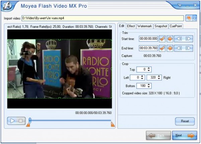Step End time one frame forward

tap(188, 48)
